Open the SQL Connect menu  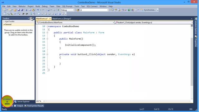click(x=92, y=6)
